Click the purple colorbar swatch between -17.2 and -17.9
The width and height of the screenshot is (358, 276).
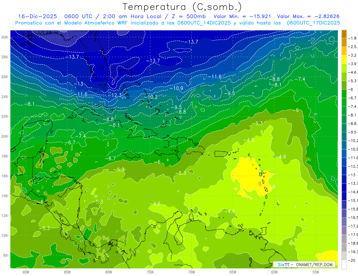tap(344, 230)
